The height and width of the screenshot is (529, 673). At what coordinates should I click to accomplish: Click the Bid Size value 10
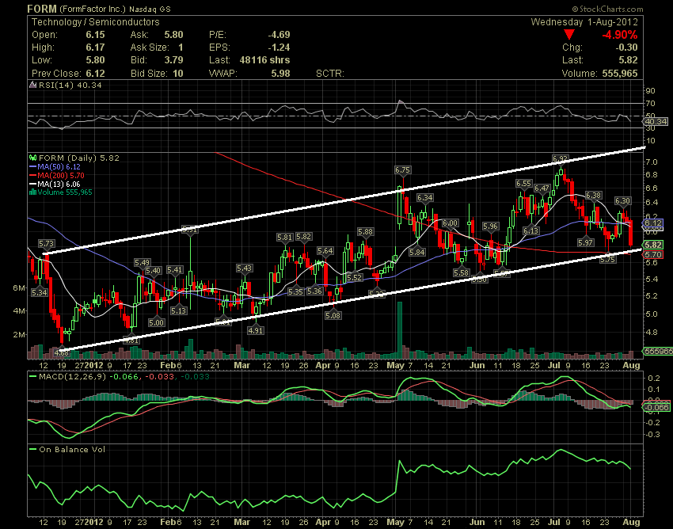[x=178, y=74]
